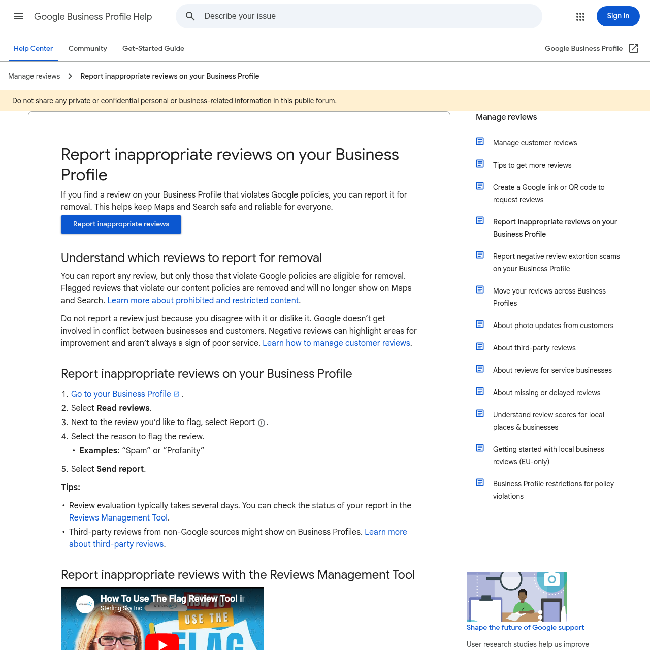Click article icon beside Create a Google link
650x650 pixels.
pos(480,186)
